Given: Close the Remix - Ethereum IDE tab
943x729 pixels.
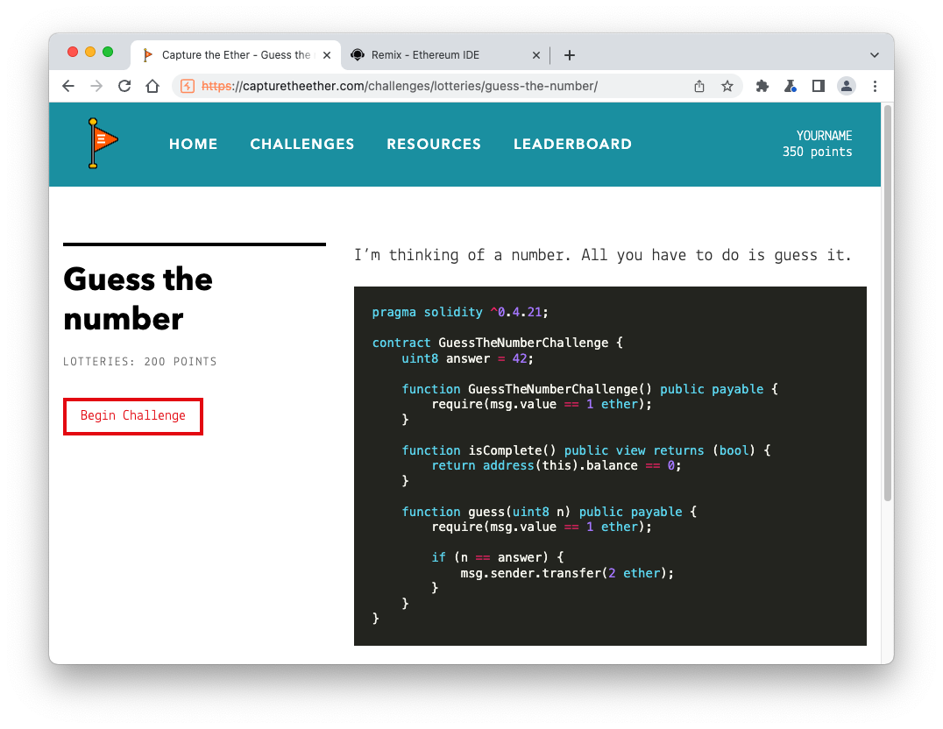Looking at the screenshot, I should (535, 55).
